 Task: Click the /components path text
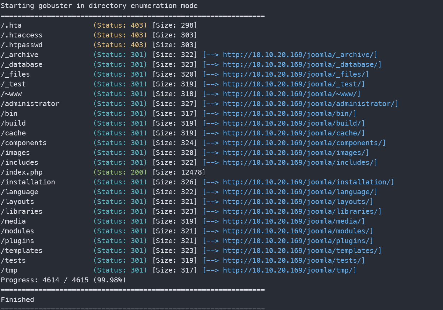pos(24,143)
